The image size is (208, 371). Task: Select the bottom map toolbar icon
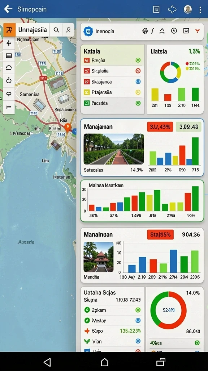click(x=9, y=107)
